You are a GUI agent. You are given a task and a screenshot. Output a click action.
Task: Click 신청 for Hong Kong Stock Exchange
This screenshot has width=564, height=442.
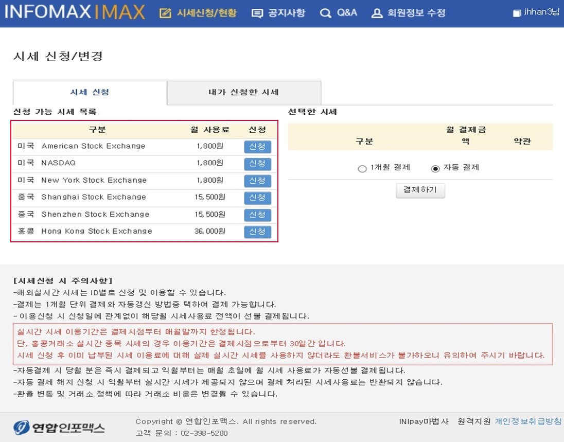coord(257,232)
